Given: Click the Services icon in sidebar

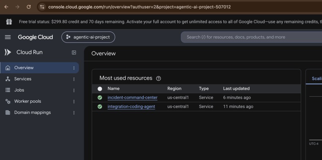Looking at the screenshot, I should pyautogui.click(x=8, y=79).
